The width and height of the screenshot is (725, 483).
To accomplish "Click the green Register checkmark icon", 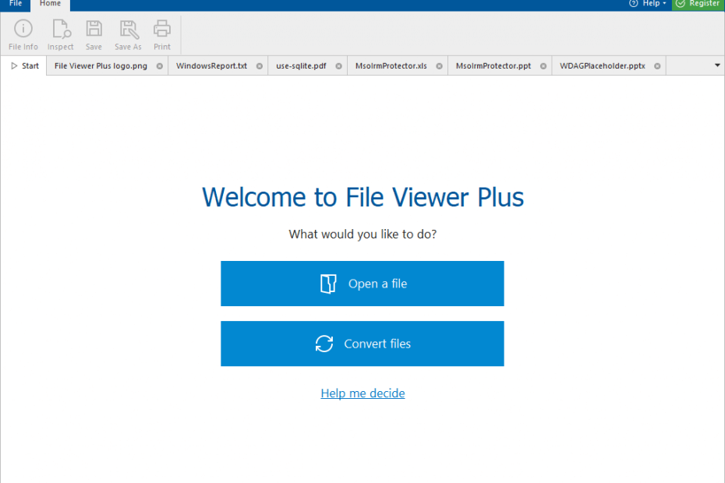I will [681, 3].
